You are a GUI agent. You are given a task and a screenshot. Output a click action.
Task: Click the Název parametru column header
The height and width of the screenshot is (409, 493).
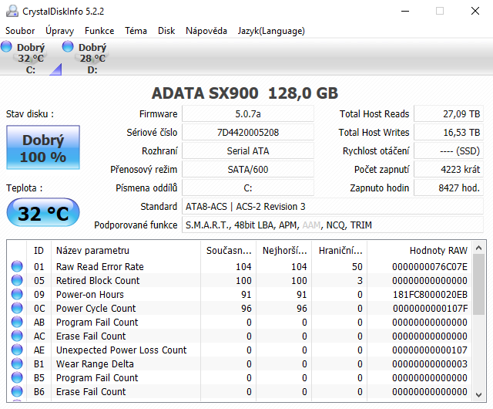(x=126, y=251)
